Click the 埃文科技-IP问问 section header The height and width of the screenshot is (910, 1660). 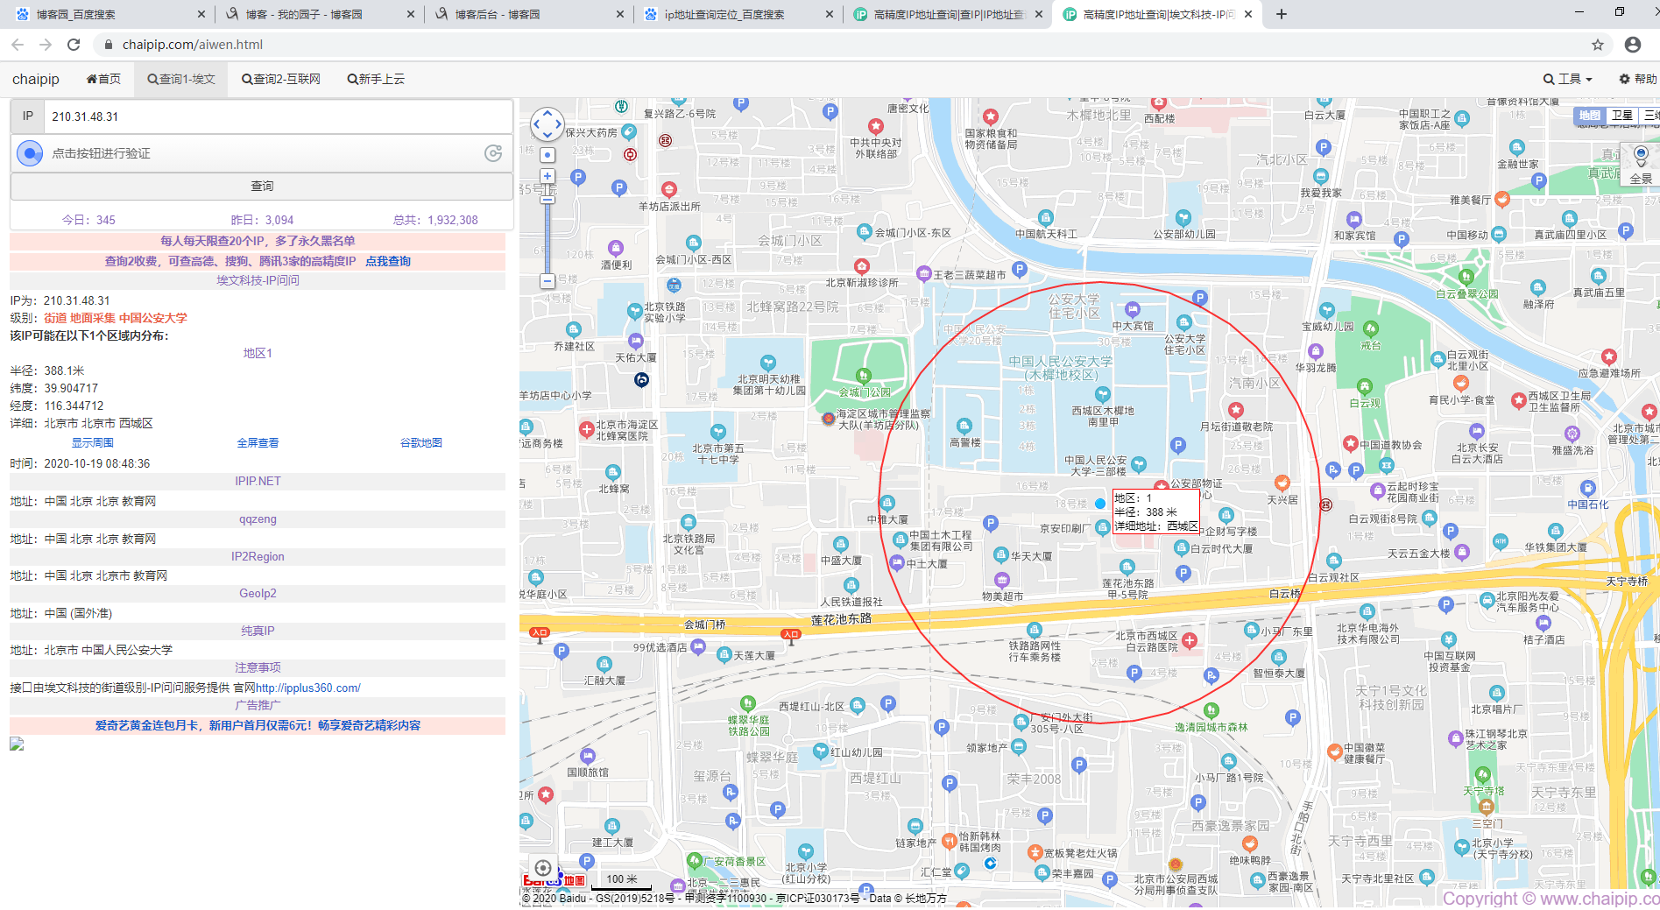[x=258, y=280]
